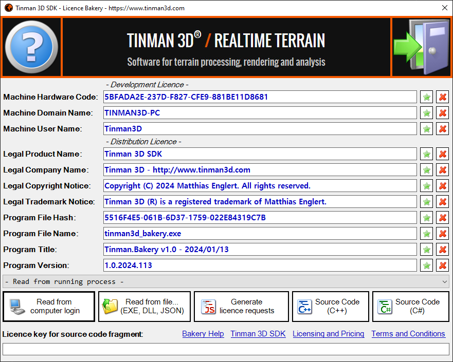This screenshot has height=362, width=453.
Task: Click the Tinman 3D app icon in the title bar
Action: coord(9,8)
